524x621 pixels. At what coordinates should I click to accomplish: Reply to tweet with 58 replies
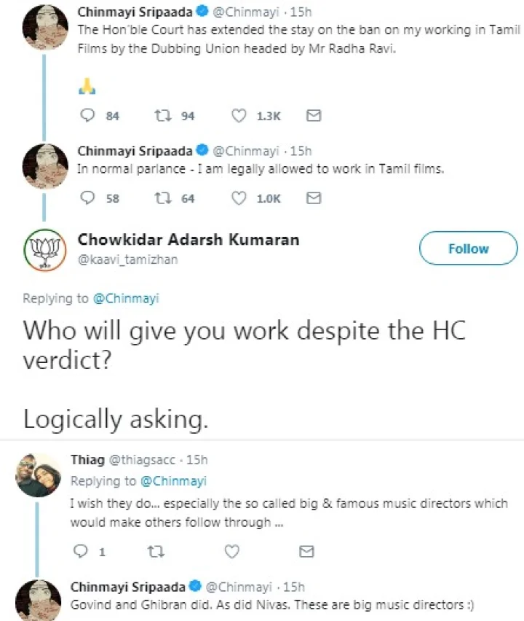[x=87, y=198]
